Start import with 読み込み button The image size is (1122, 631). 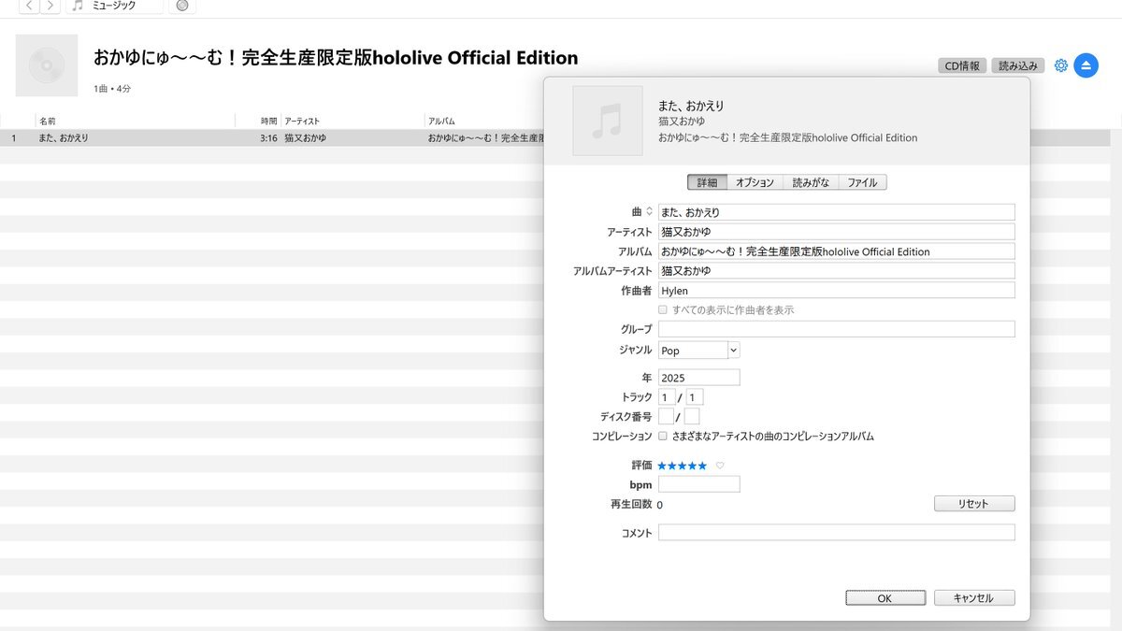(x=1017, y=65)
